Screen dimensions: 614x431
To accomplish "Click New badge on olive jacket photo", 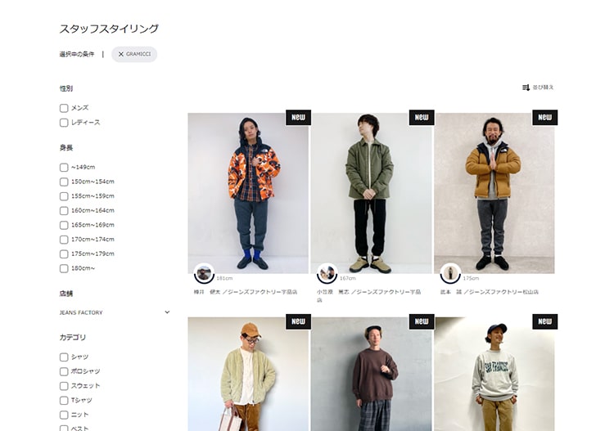I will [x=422, y=117].
